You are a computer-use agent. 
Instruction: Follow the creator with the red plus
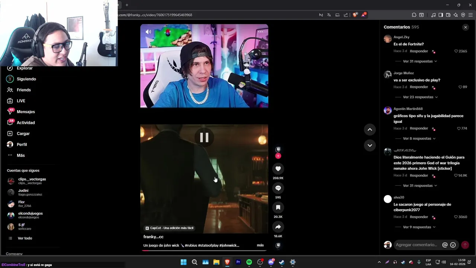click(278, 156)
